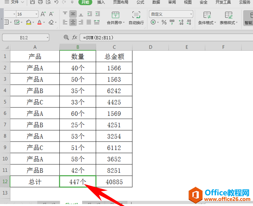Open the font size 16 dropdown

point(36,14)
